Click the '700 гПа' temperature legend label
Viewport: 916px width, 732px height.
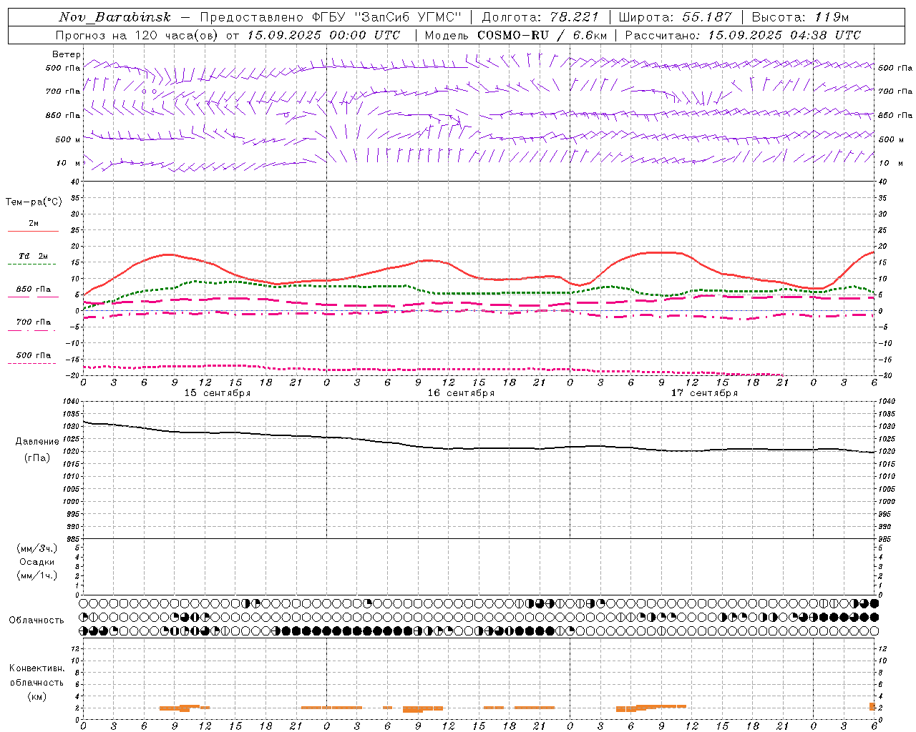coord(33,322)
